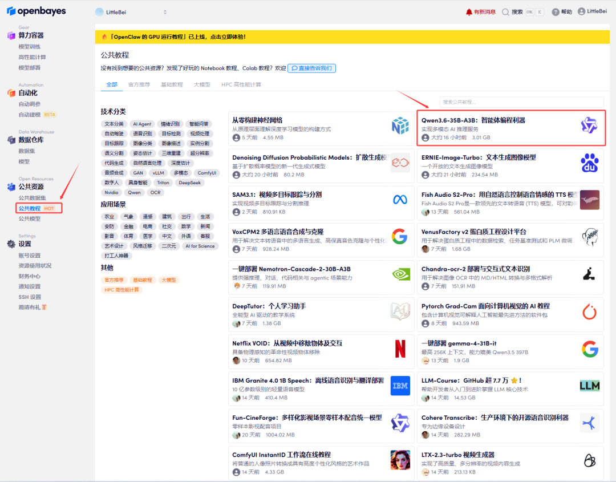This screenshot has height=482, width=616.
Task: Select the orange 官方推荐 tag under 其他
Action: click(114, 280)
